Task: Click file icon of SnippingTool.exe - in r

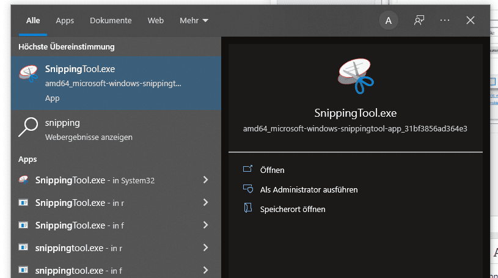Action: [23, 202]
